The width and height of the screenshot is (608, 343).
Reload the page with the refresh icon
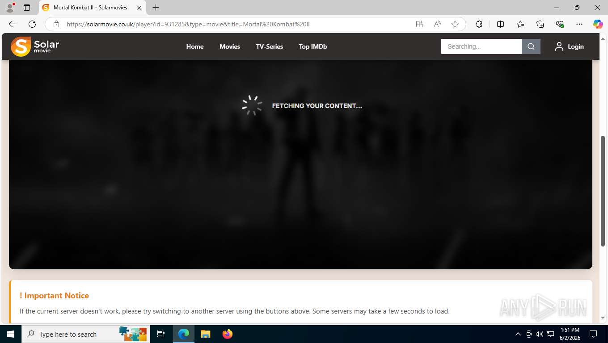[x=32, y=24]
